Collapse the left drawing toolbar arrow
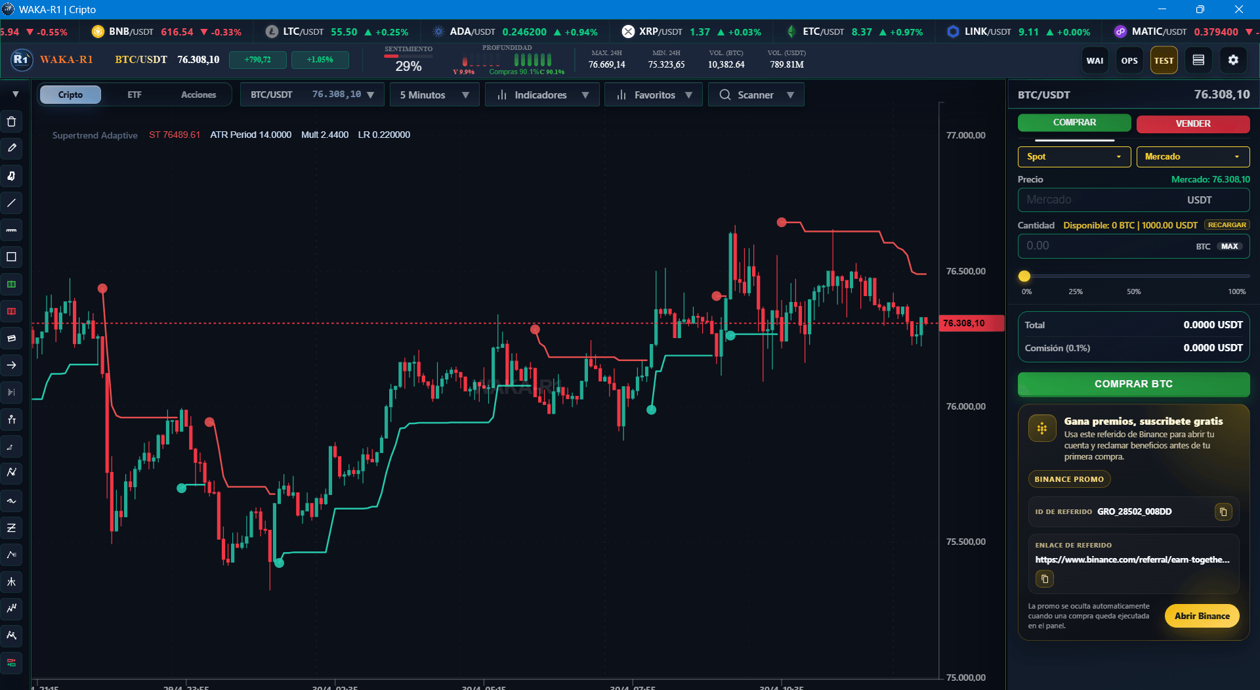The height and width of the screenshot is (690, 1260). 15,95
